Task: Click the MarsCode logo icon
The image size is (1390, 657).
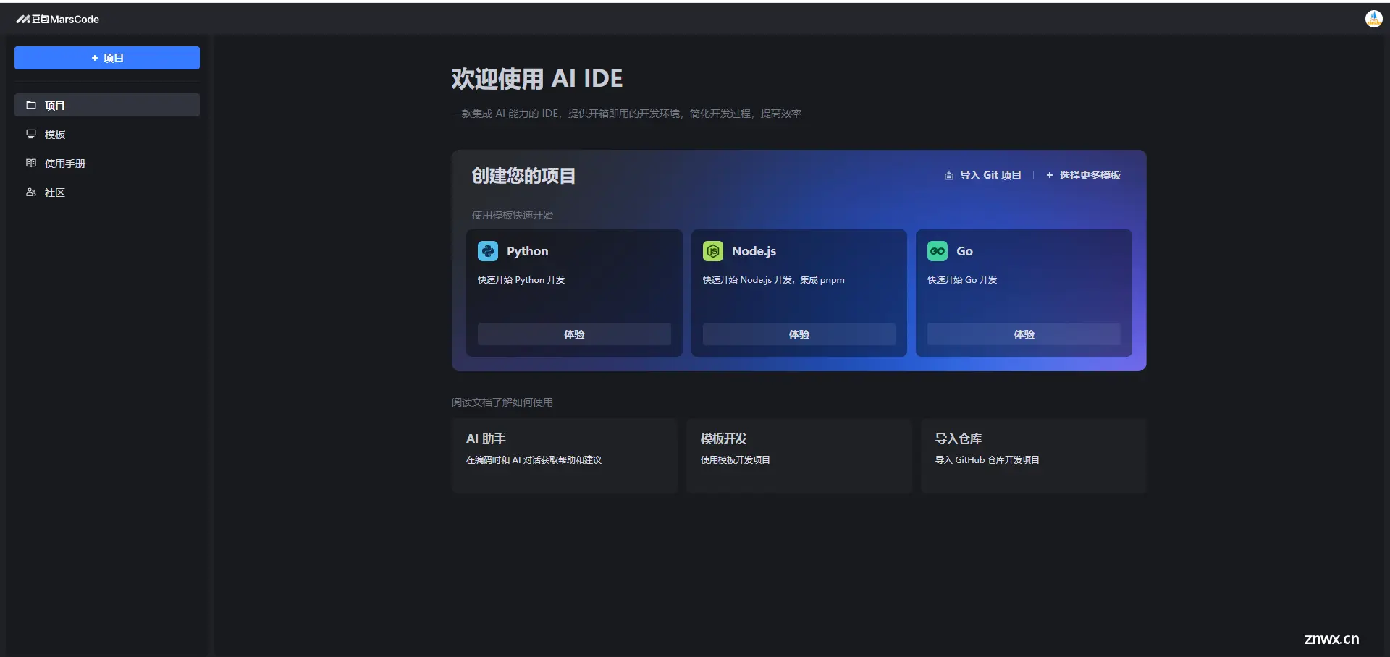Action: point(23,20)
